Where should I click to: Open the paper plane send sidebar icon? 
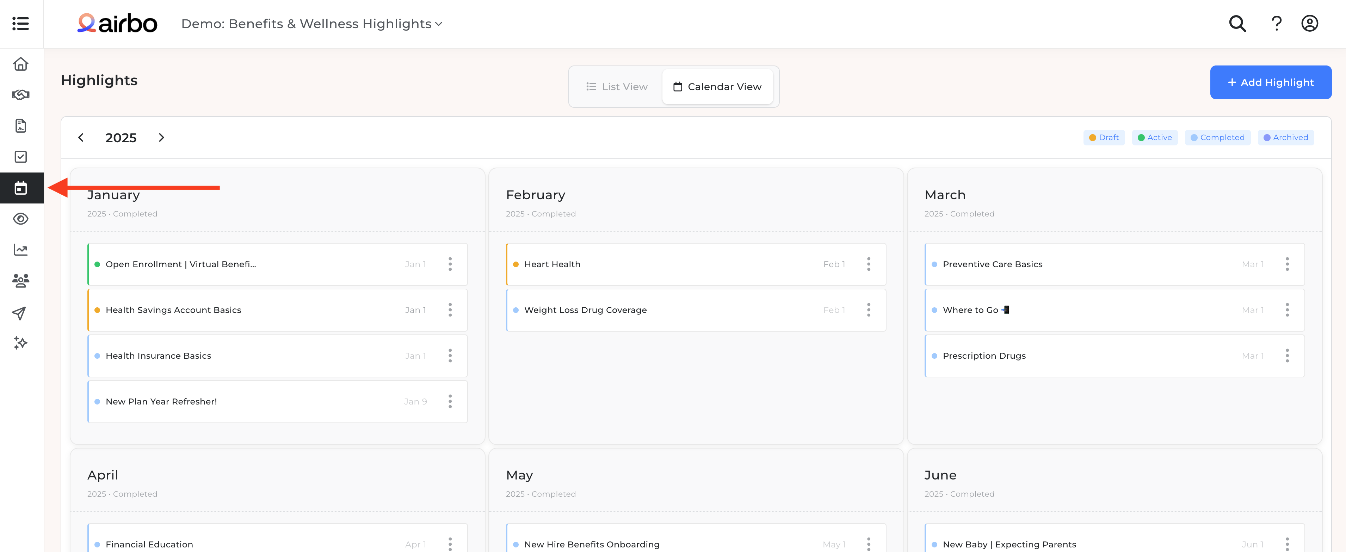click(x=19, y=313)
